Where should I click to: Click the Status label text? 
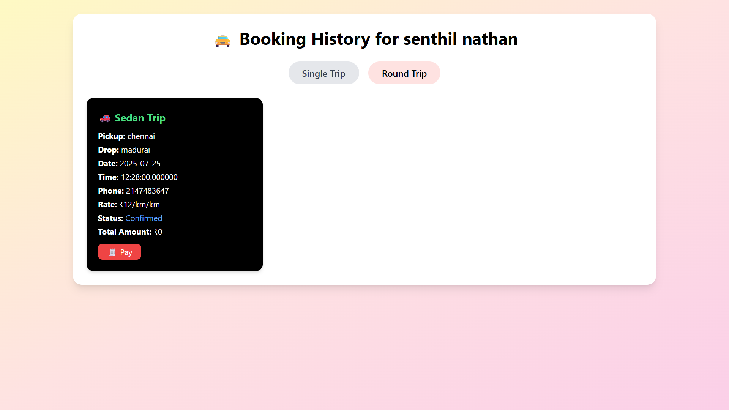coord(110,218)
